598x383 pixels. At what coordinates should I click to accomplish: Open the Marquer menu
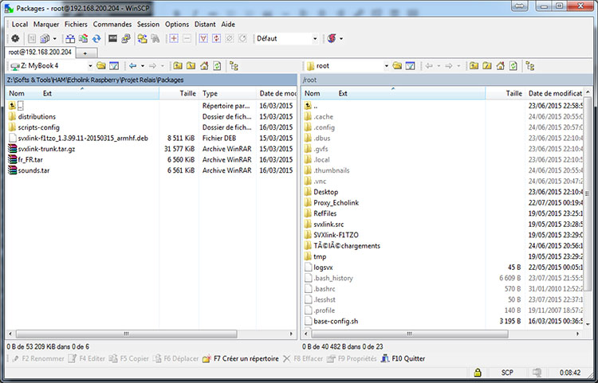[x=46, y=25]
